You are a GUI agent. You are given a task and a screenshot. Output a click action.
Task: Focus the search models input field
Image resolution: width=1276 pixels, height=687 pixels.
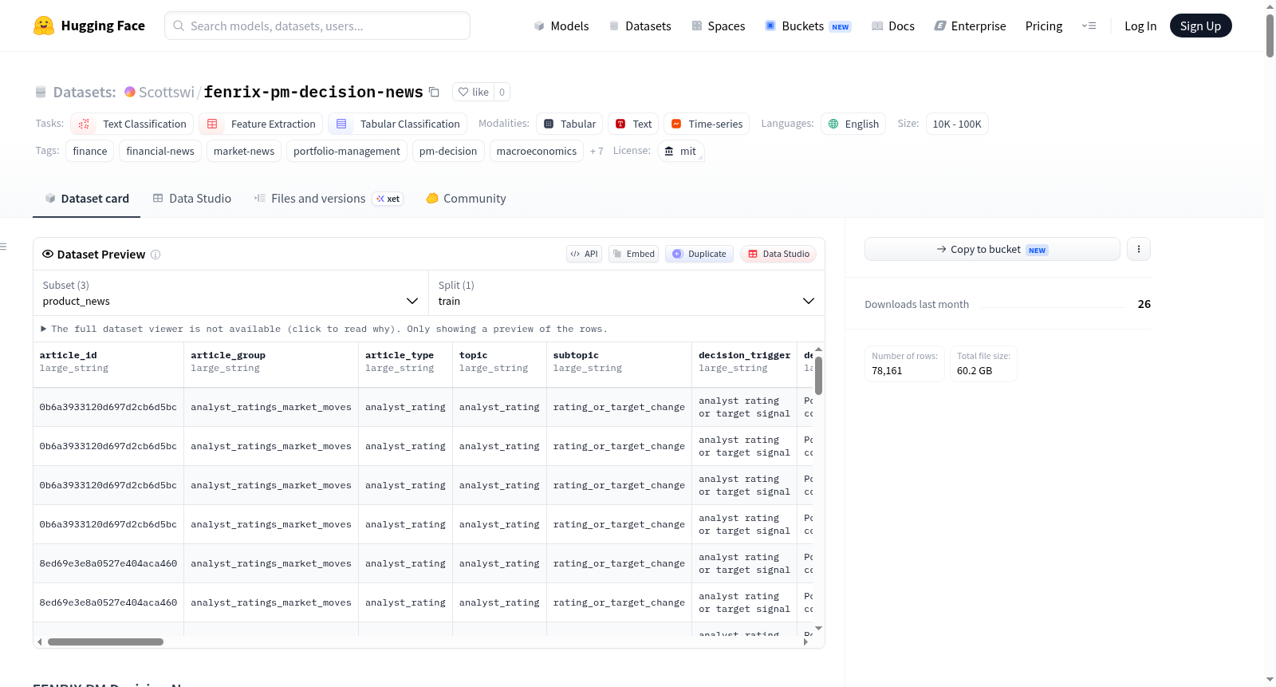[x=317, y=26]
